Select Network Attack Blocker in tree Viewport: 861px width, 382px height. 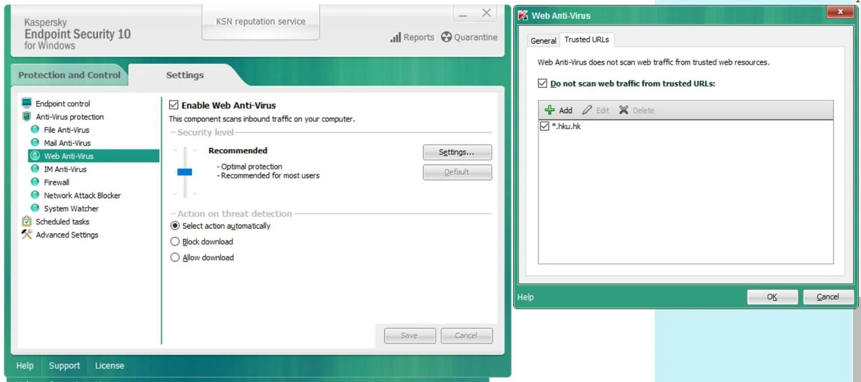82,195
